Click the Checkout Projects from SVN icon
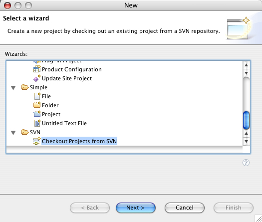Image resolution: width=262 pixels, height=222 pixels. tap(37, 141)
